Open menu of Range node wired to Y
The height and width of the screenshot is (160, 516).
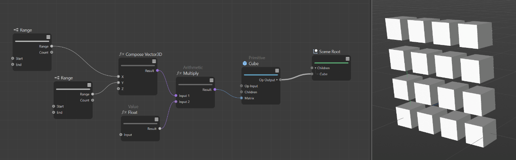[89, 85]
